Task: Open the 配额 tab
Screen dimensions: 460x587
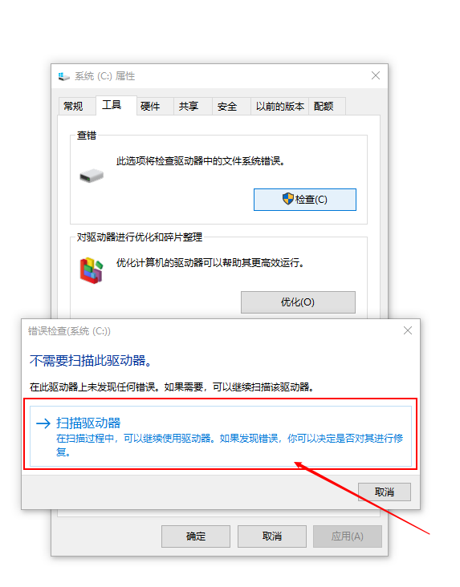Action: (324, 107)
